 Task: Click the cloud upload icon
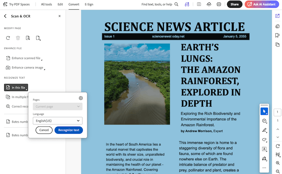click(209, 4)
